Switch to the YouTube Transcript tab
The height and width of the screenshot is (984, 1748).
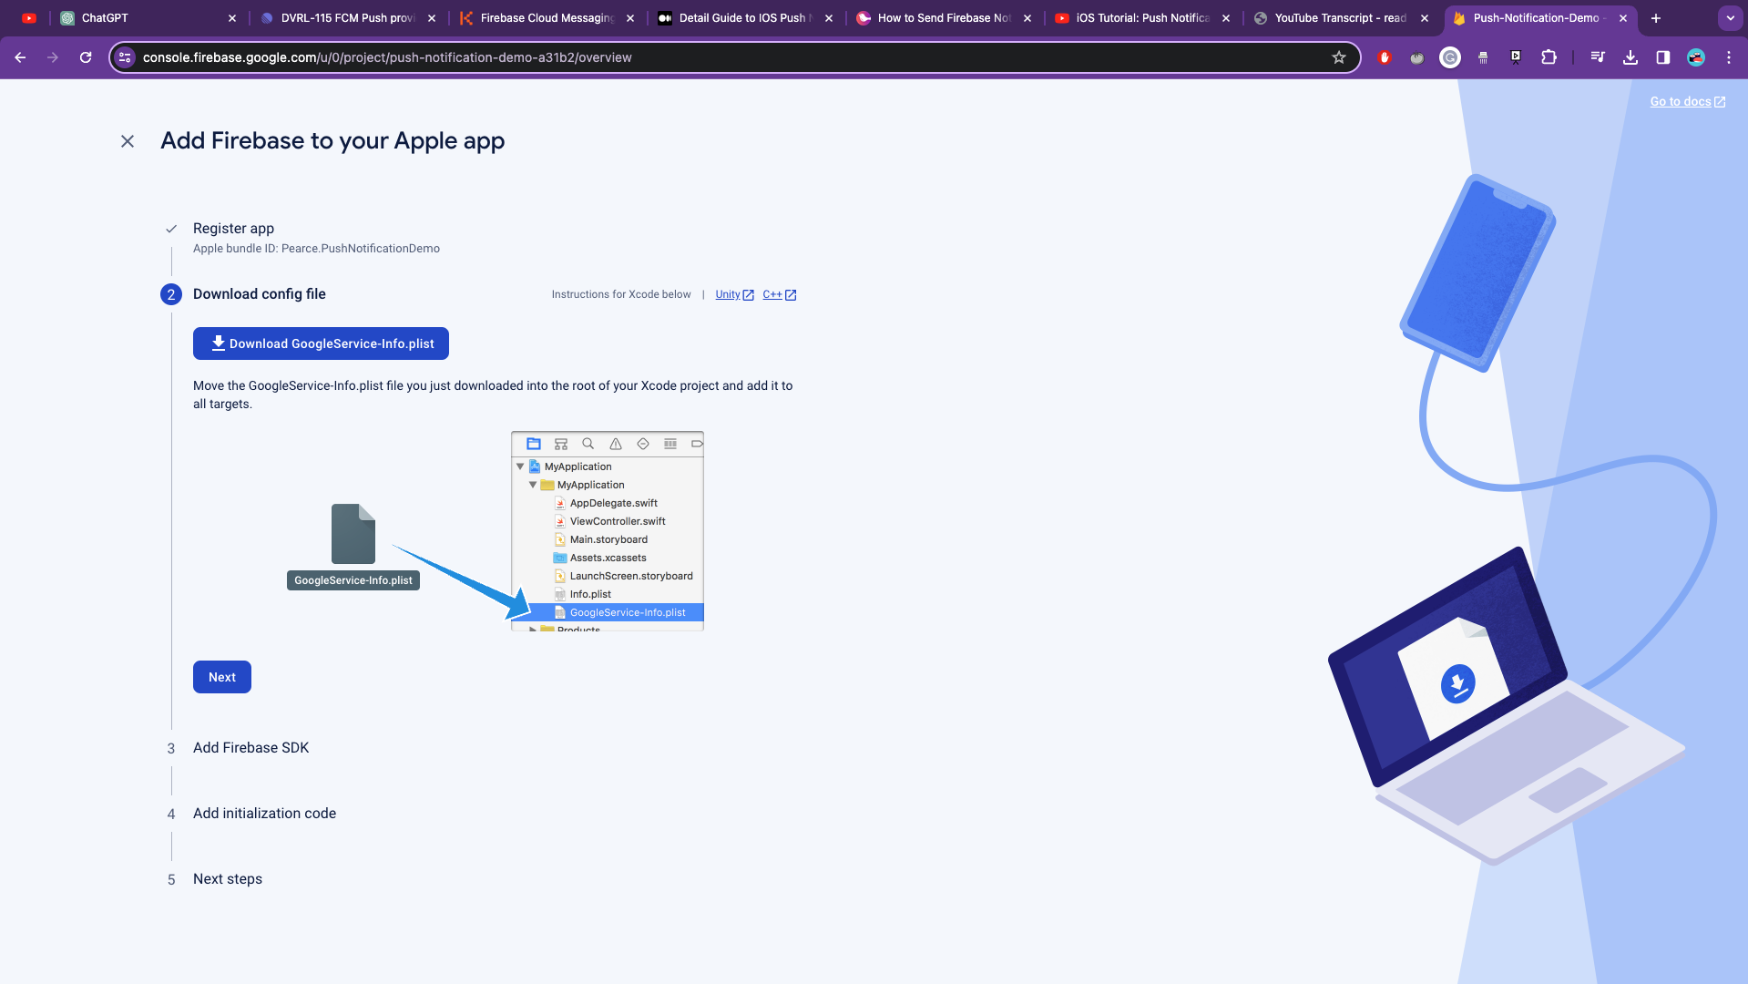point(1341,18)
